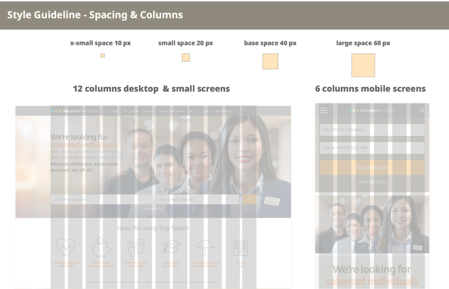Click the 401(k) Company Match piggy bank icon

click(101, 246)
